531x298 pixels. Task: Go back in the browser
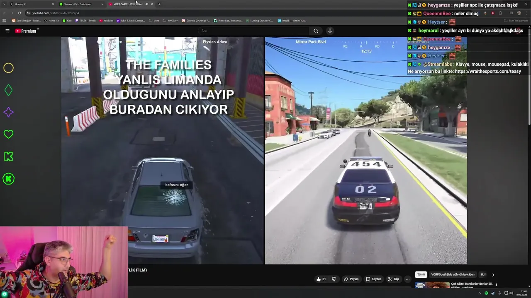tap(5, 13)
